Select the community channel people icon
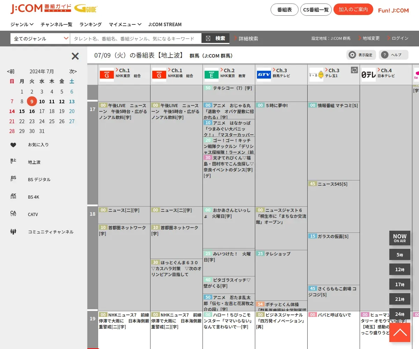The image size is (419, 349). coord(13,231)
